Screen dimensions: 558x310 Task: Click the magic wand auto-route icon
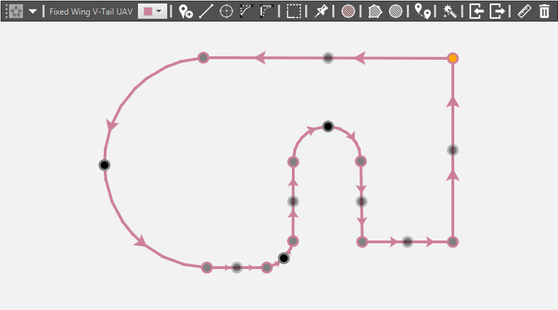pyautogui.click(x=450, y=11)
